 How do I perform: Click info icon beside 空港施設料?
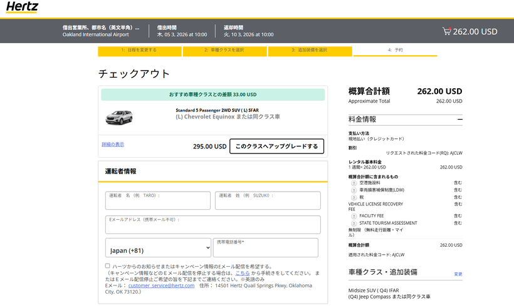[x=354, y=183]
